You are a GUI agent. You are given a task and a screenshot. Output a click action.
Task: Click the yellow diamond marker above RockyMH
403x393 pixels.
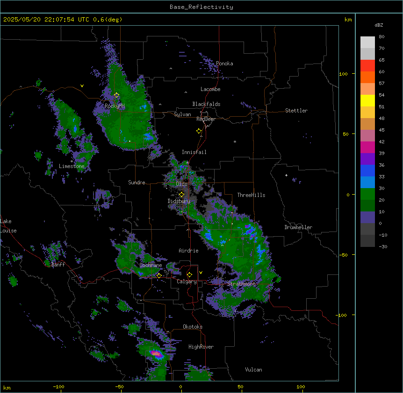[116, 95]
